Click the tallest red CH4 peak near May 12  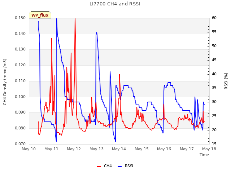75,19
